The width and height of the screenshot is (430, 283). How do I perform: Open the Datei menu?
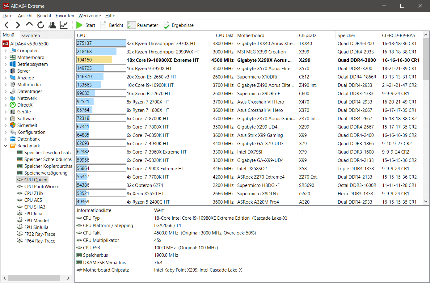pyautogui.click(x=8, y=15)
